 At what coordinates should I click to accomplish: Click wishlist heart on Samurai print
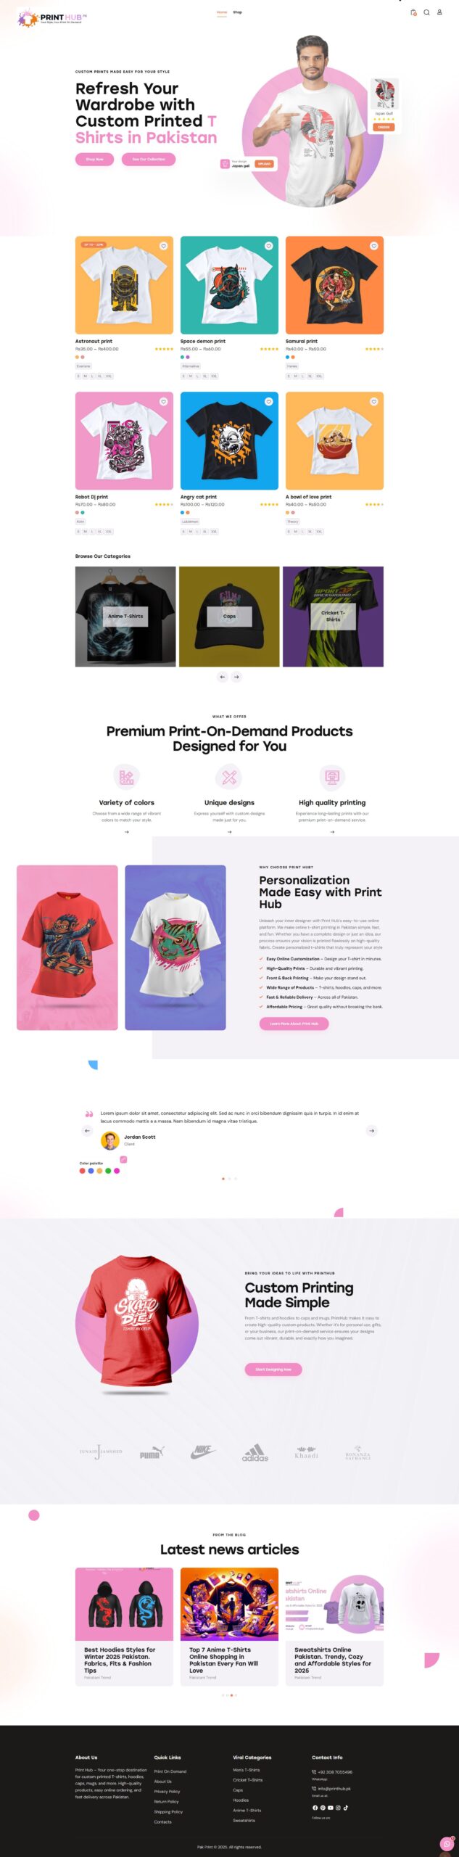click(x=374, y=246)
